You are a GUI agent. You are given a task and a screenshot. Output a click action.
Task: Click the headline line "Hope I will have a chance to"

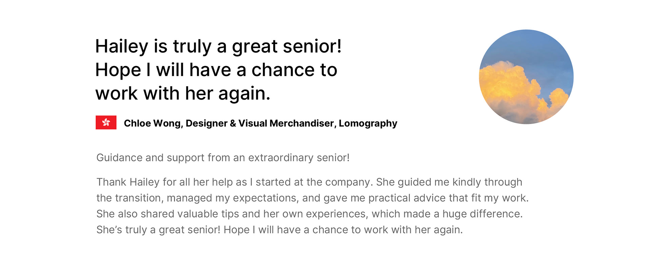(216, 70)
